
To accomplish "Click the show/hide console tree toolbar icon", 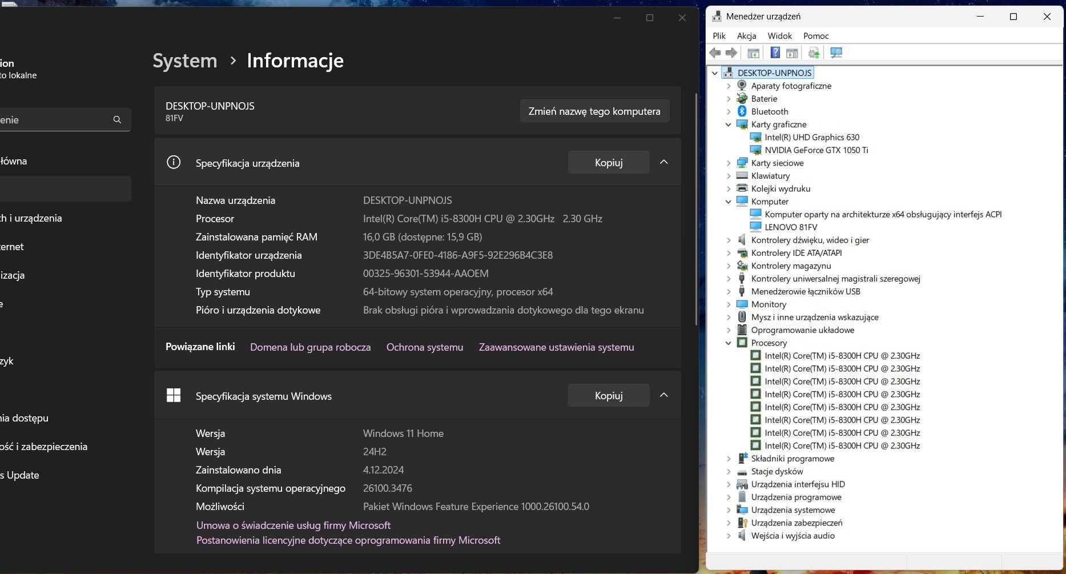I will [x=754, y=53].
